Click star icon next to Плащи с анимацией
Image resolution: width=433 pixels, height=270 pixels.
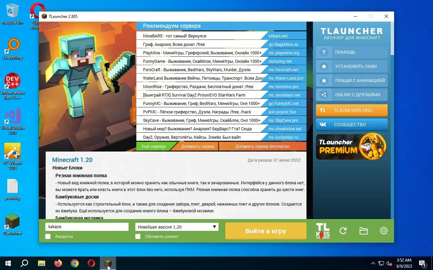pyautogui.click(x=324, y=81)
